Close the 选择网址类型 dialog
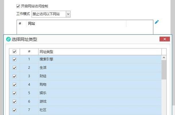 click(x=165, y=39)
